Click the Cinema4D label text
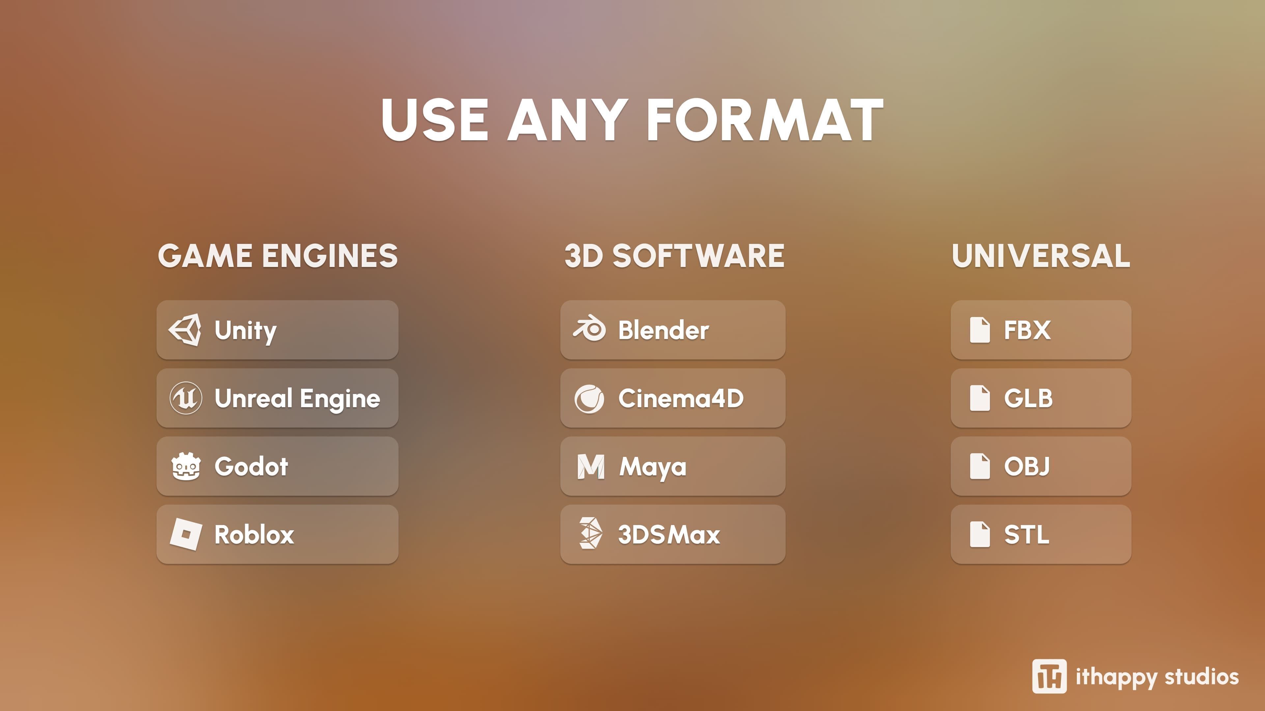 [681, 398]
